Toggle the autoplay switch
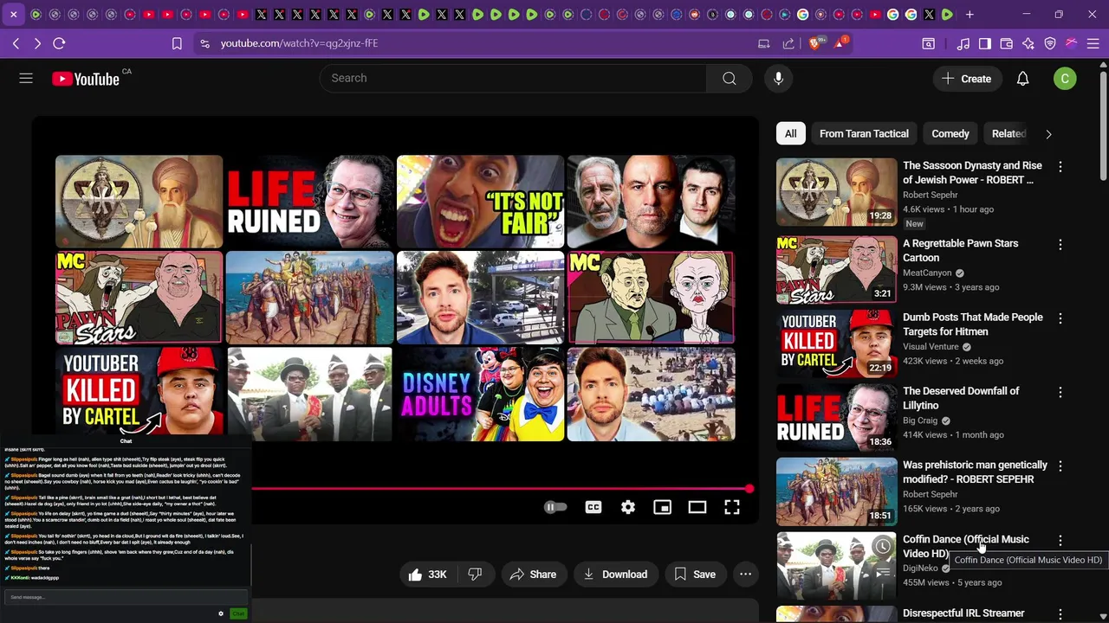This screenshot has width=1109, height=623. click(554, 508)
